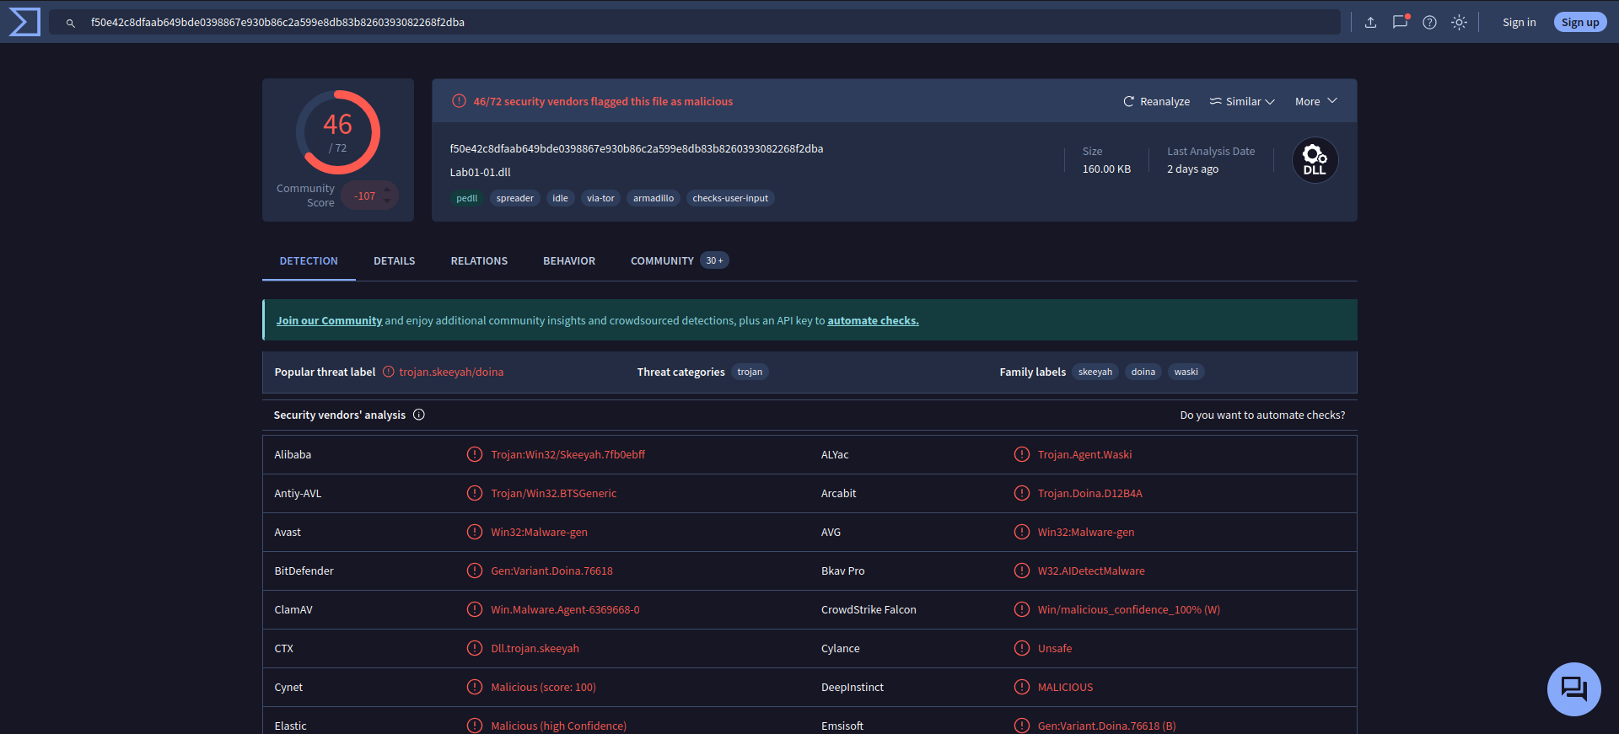This screenshot has width=1619, height=734.
Task: Click the 46/72 detection score gauge
Action: click(338, 132)
